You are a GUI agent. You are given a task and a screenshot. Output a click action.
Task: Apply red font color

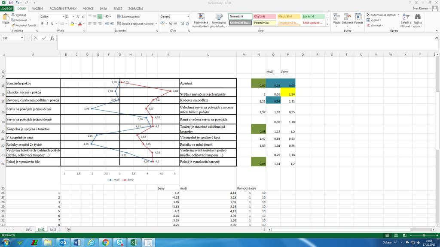pyautogui.click(x=80, y=24)
